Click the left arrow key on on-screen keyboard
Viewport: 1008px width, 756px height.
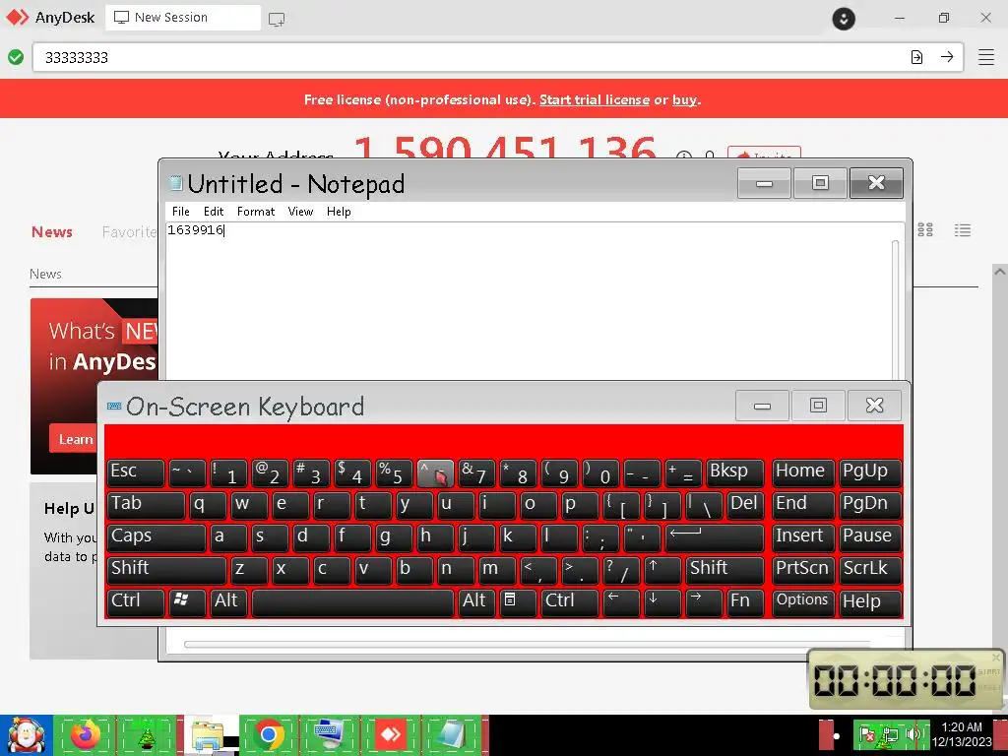(621, 602)
